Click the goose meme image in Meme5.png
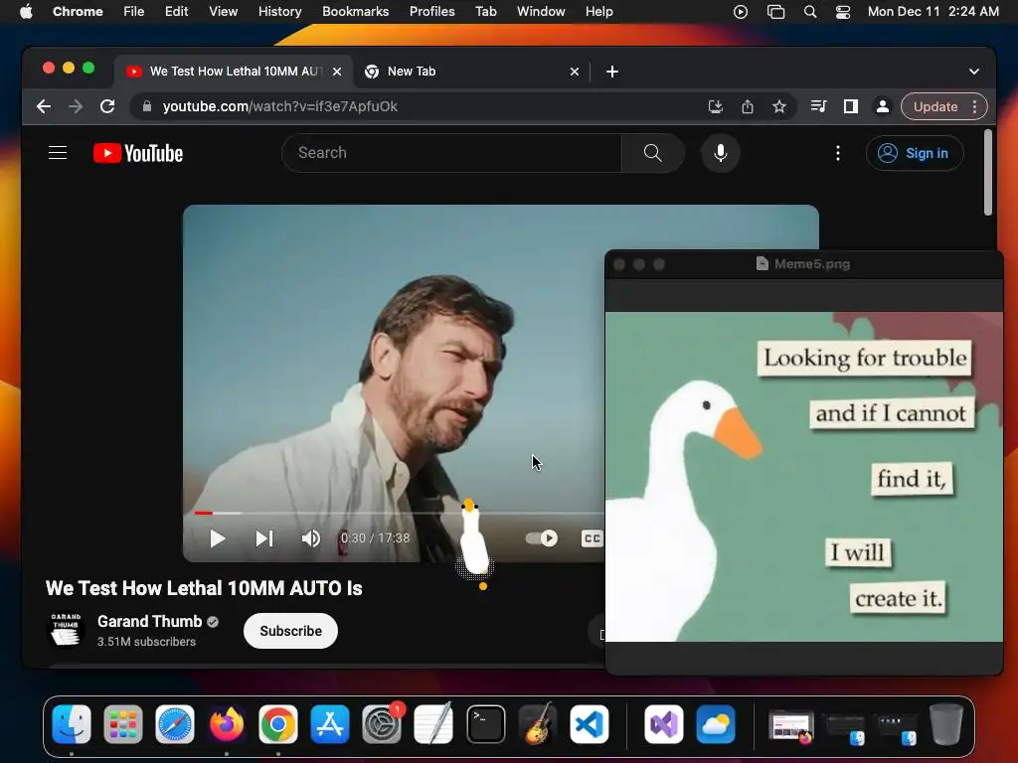This screenshot has height=763, width=1018. click(x=803, y=477)
